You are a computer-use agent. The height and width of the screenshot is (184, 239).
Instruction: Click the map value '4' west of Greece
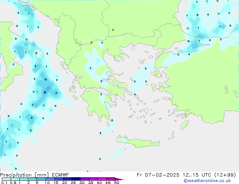coord(56,93)
